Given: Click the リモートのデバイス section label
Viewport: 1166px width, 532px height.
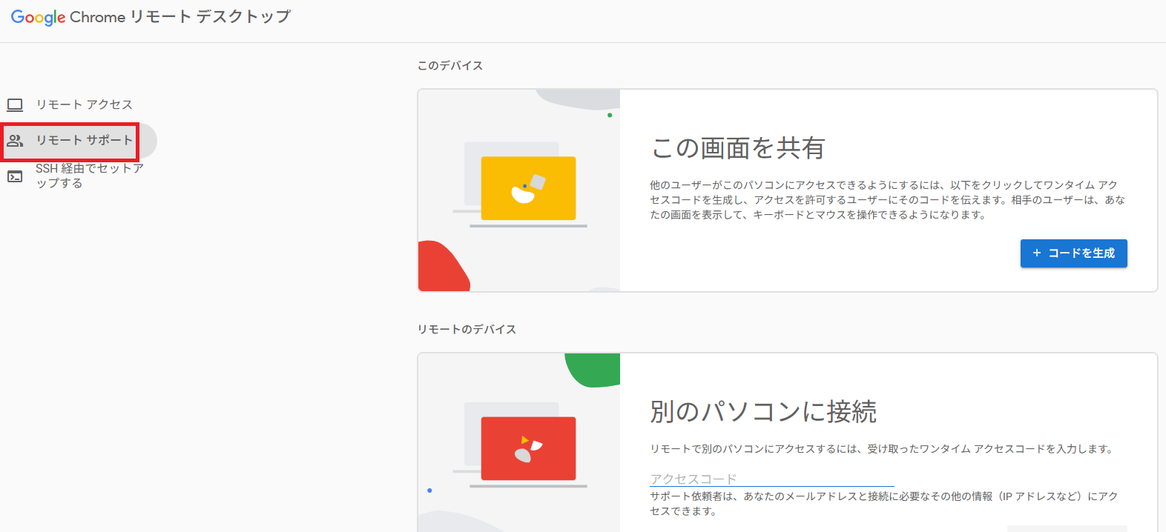Looking at the screenshot, I should pos(467,330).
